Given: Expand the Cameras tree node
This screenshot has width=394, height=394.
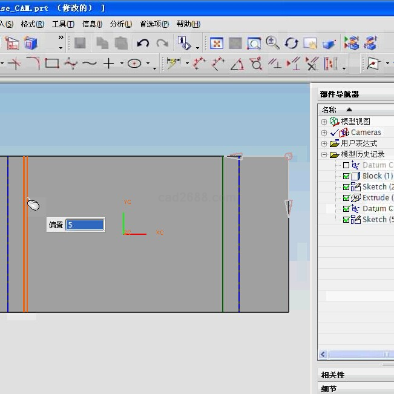Looking at the screenshot, I should [x=324, y=133].
